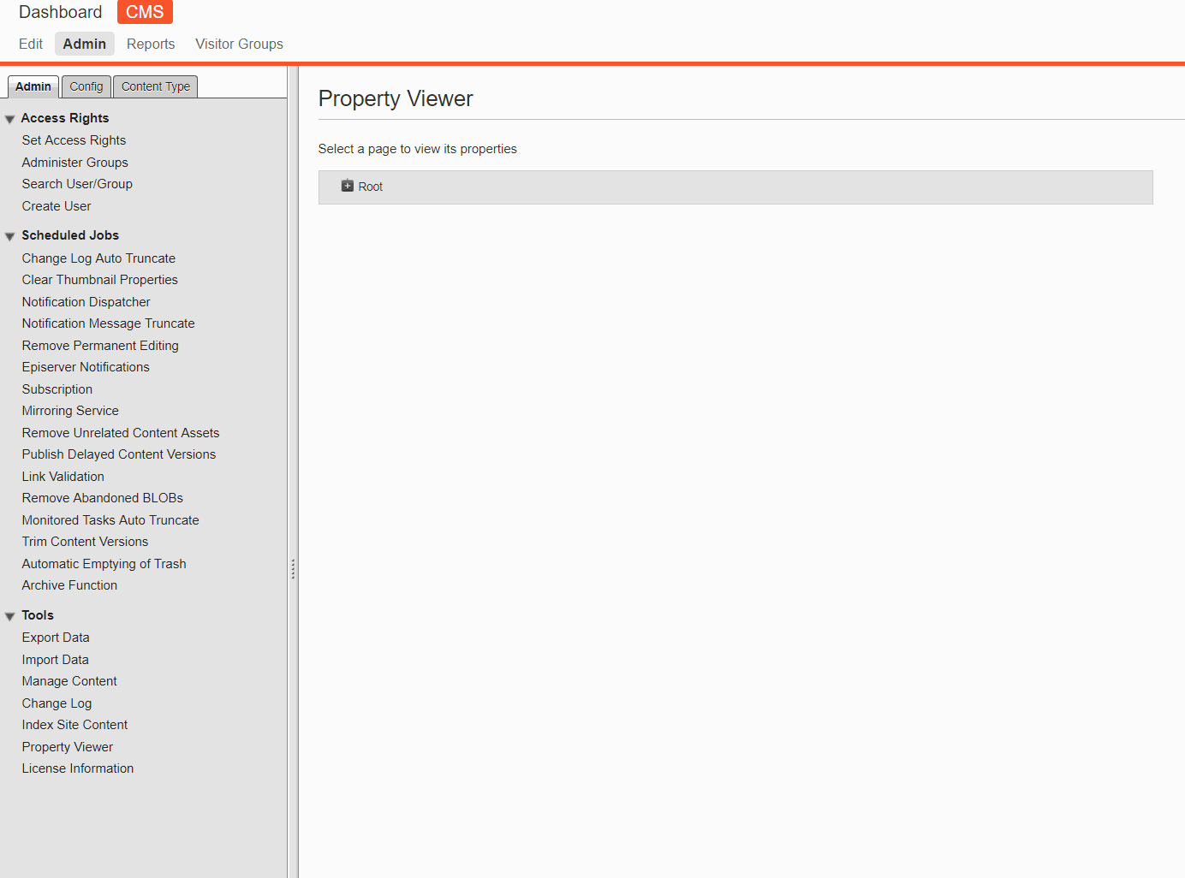The height and width of the screenshot is (878, 1185).
Task: Select the Root page label
Action: pos(370,187)
